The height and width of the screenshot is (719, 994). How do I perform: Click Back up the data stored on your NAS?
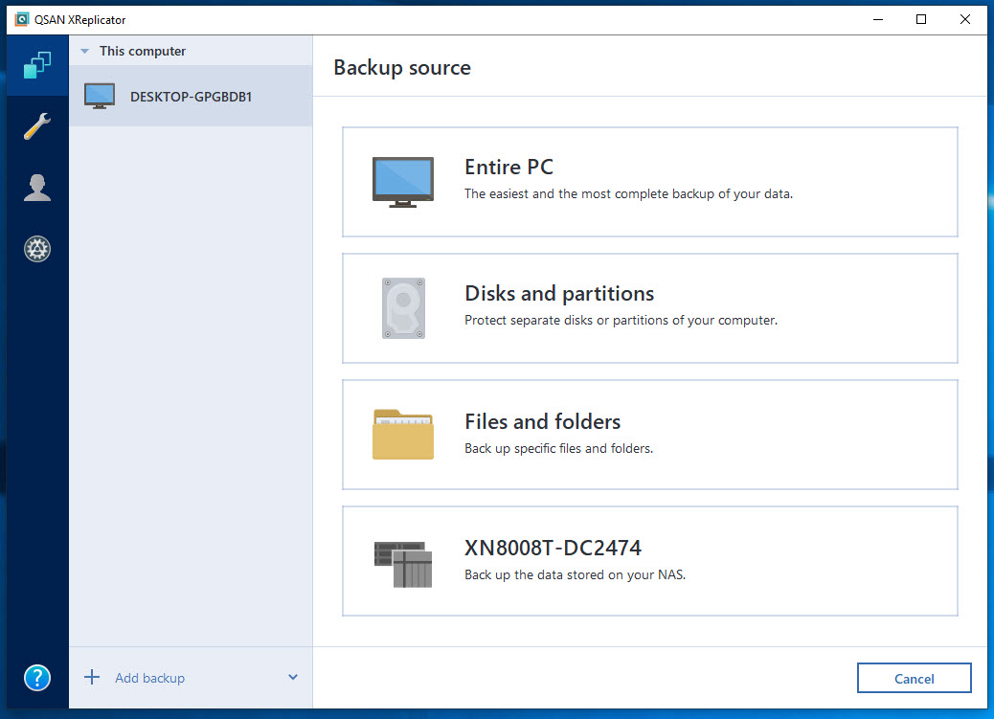(576, 575)
